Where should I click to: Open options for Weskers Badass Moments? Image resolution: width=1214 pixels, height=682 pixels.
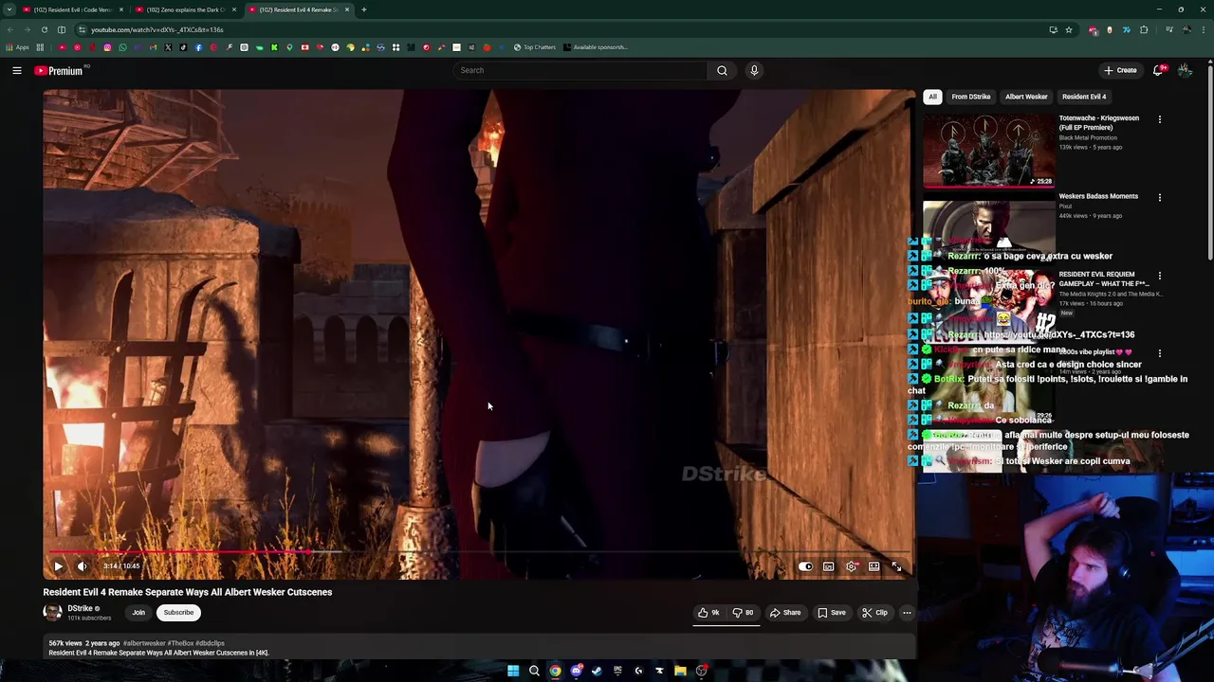tap(1159, 197)
